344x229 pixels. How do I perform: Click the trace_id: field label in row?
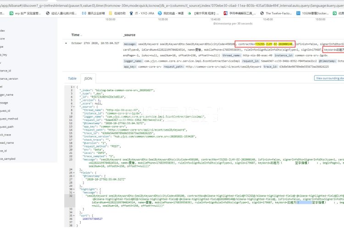coord(270,67)
